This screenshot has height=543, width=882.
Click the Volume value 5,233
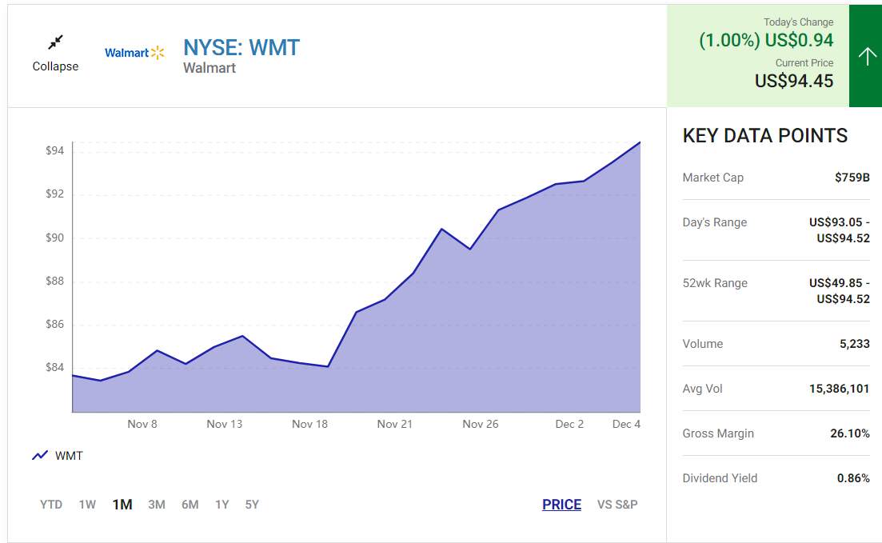click(x=855, y=344)
